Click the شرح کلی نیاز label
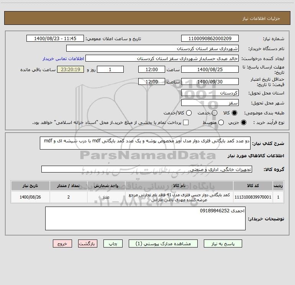 coord(268,143)
